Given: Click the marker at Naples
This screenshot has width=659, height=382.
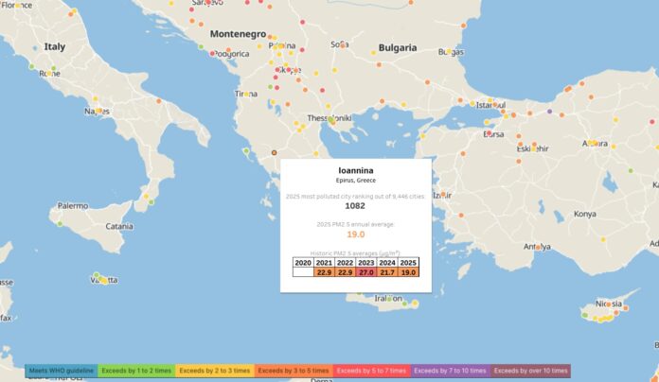Looking at the screenshot, I should (99, 111).
